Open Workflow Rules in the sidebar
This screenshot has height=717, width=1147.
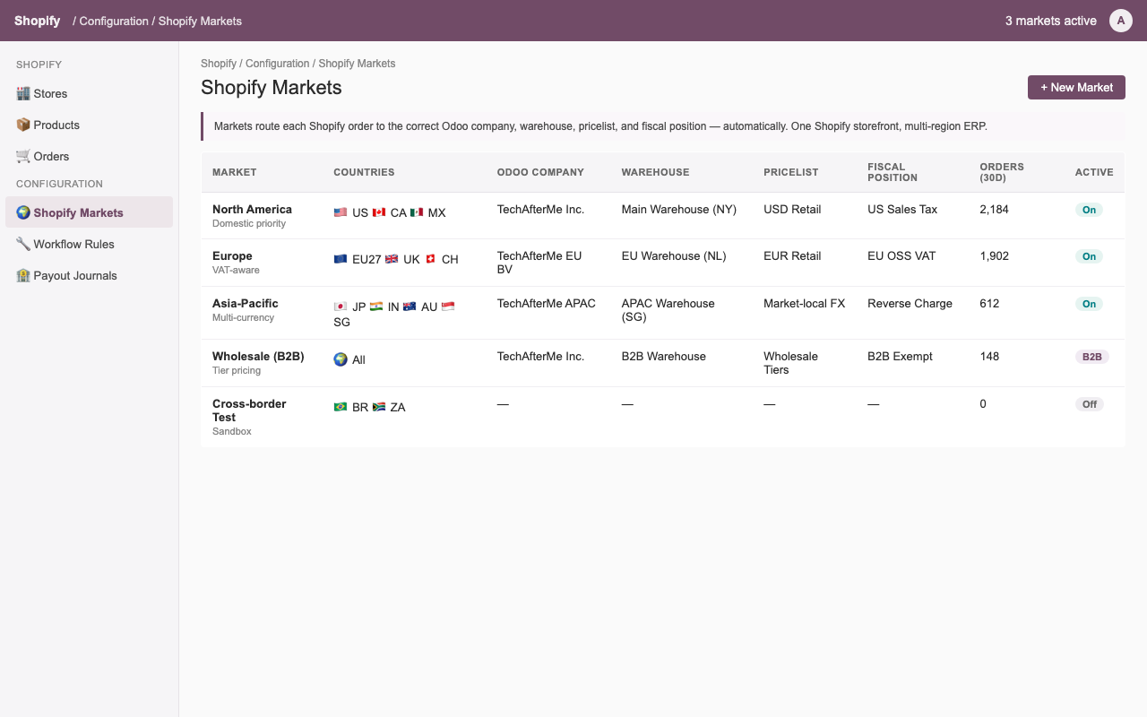[x=89, y=244]
